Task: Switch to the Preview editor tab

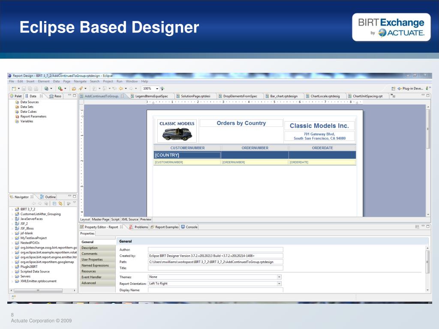Action: (146, 220)
